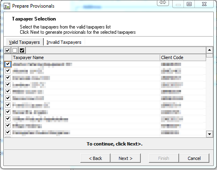Click the scrollbar thumb of the taxpayer list
The image size is (217, 170).
209,55
